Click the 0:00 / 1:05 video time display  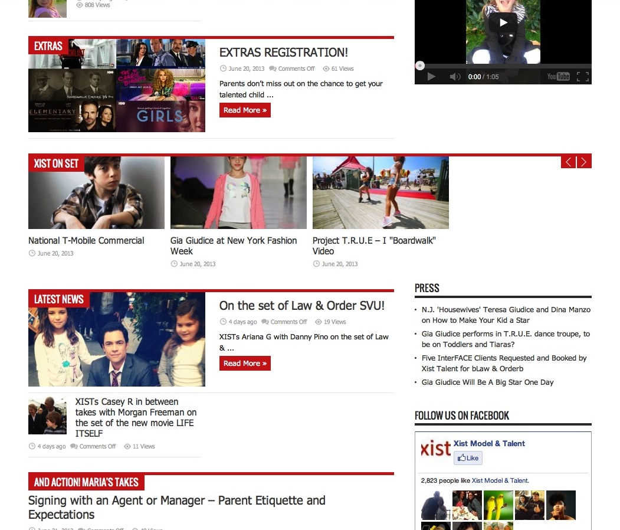(x=483, y=77)
